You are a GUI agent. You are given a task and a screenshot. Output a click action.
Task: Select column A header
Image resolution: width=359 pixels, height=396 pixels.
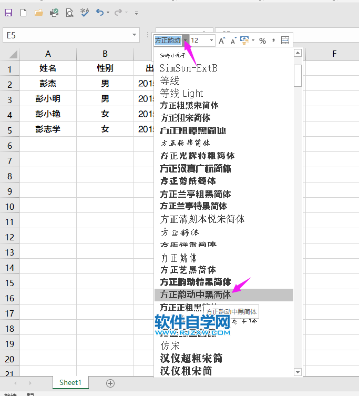pos(48,54)
